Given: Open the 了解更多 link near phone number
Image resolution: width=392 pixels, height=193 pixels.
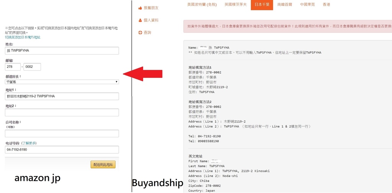Looking at the screenshot, I should click(x=29, y=143).
